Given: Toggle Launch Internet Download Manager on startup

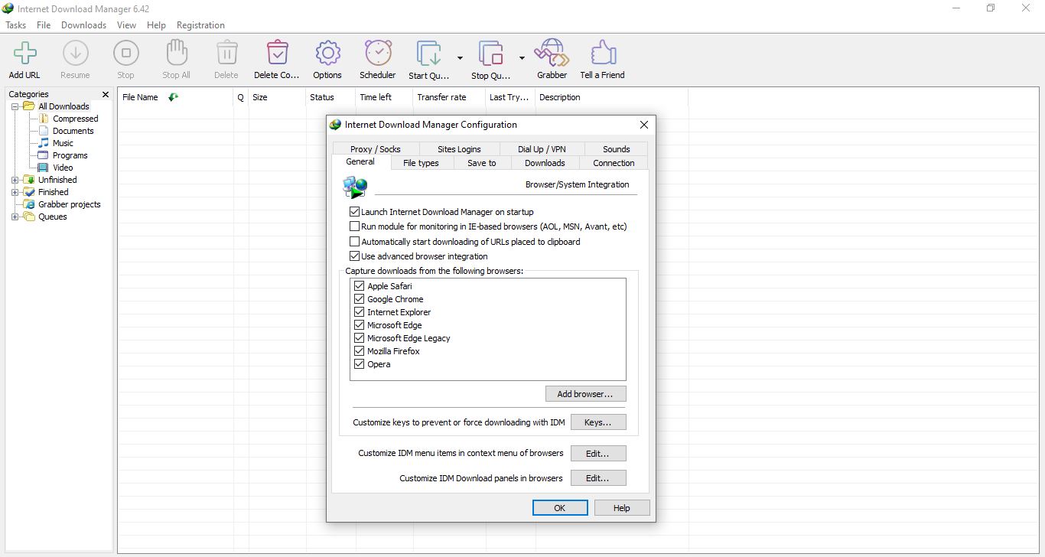Looking at the screenshot, I should 354,212.
